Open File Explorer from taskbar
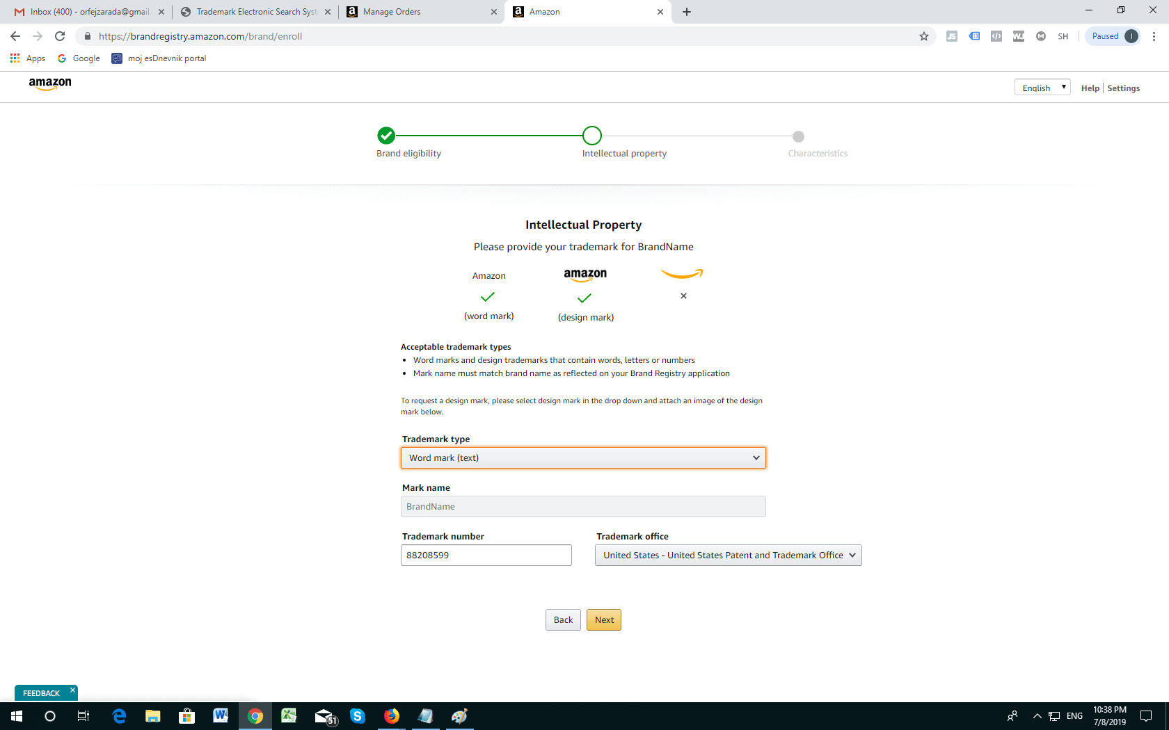1169x730 pixels. coord(153,716)
